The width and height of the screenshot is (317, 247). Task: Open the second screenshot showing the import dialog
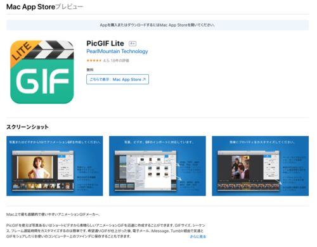click(x=157, y=166)
